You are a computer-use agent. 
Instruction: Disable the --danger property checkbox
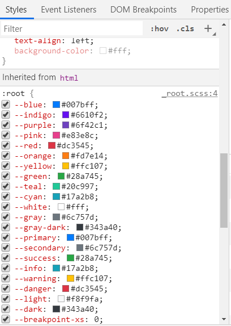coord(6,289)
